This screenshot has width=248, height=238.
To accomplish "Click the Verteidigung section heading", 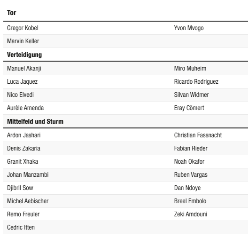I will click(x=24, y=55).
